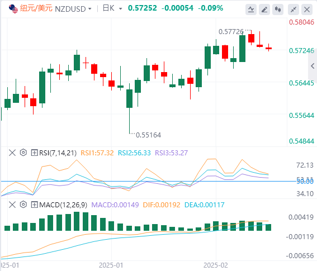This screenshot has width=317, height=271.
Task: Remove the RSI indicator with its X
Action: (x=12, y=153)
